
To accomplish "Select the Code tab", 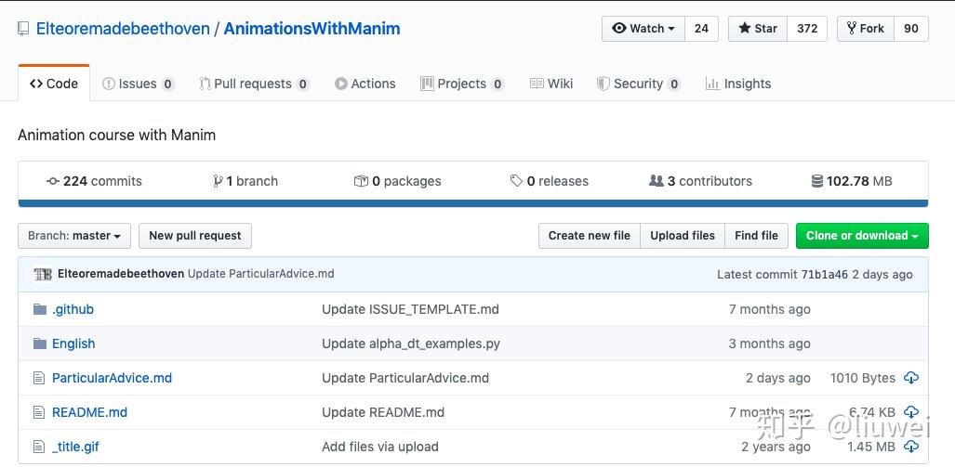I will (54, 84).
